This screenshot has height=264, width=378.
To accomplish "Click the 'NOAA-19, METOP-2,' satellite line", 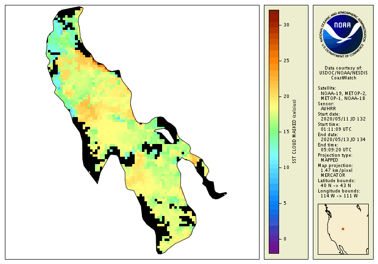I will (344, 93).
